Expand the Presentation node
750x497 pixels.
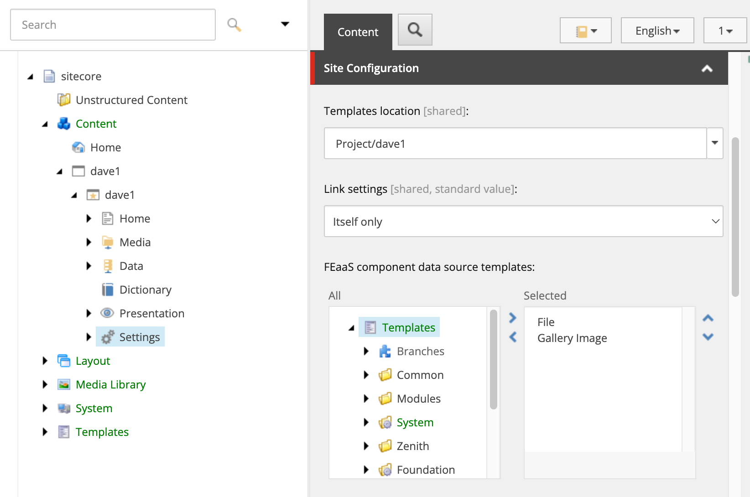pos(89,313)
